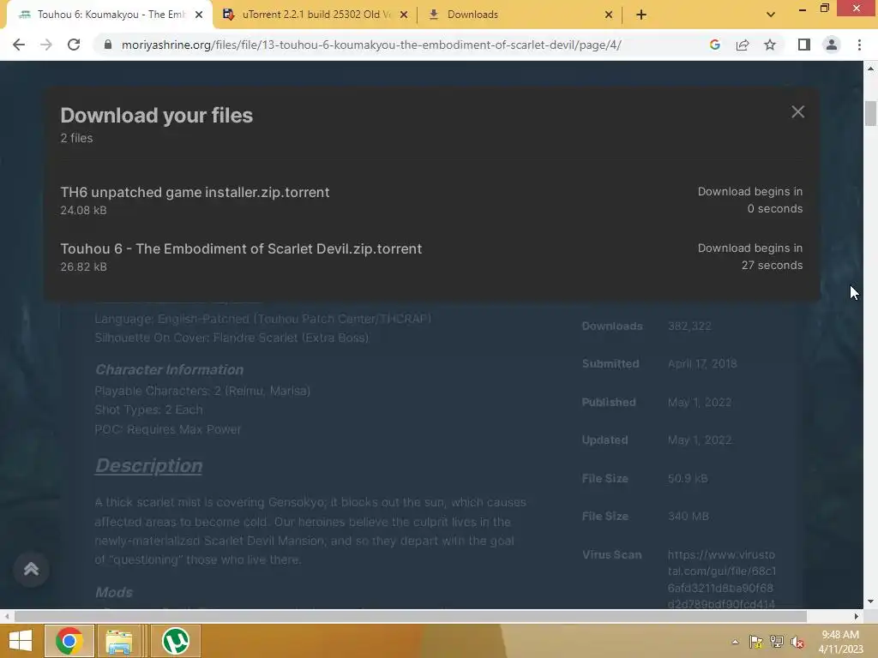Close the uTorrent 2.2.1 tab

click(404, 15)
